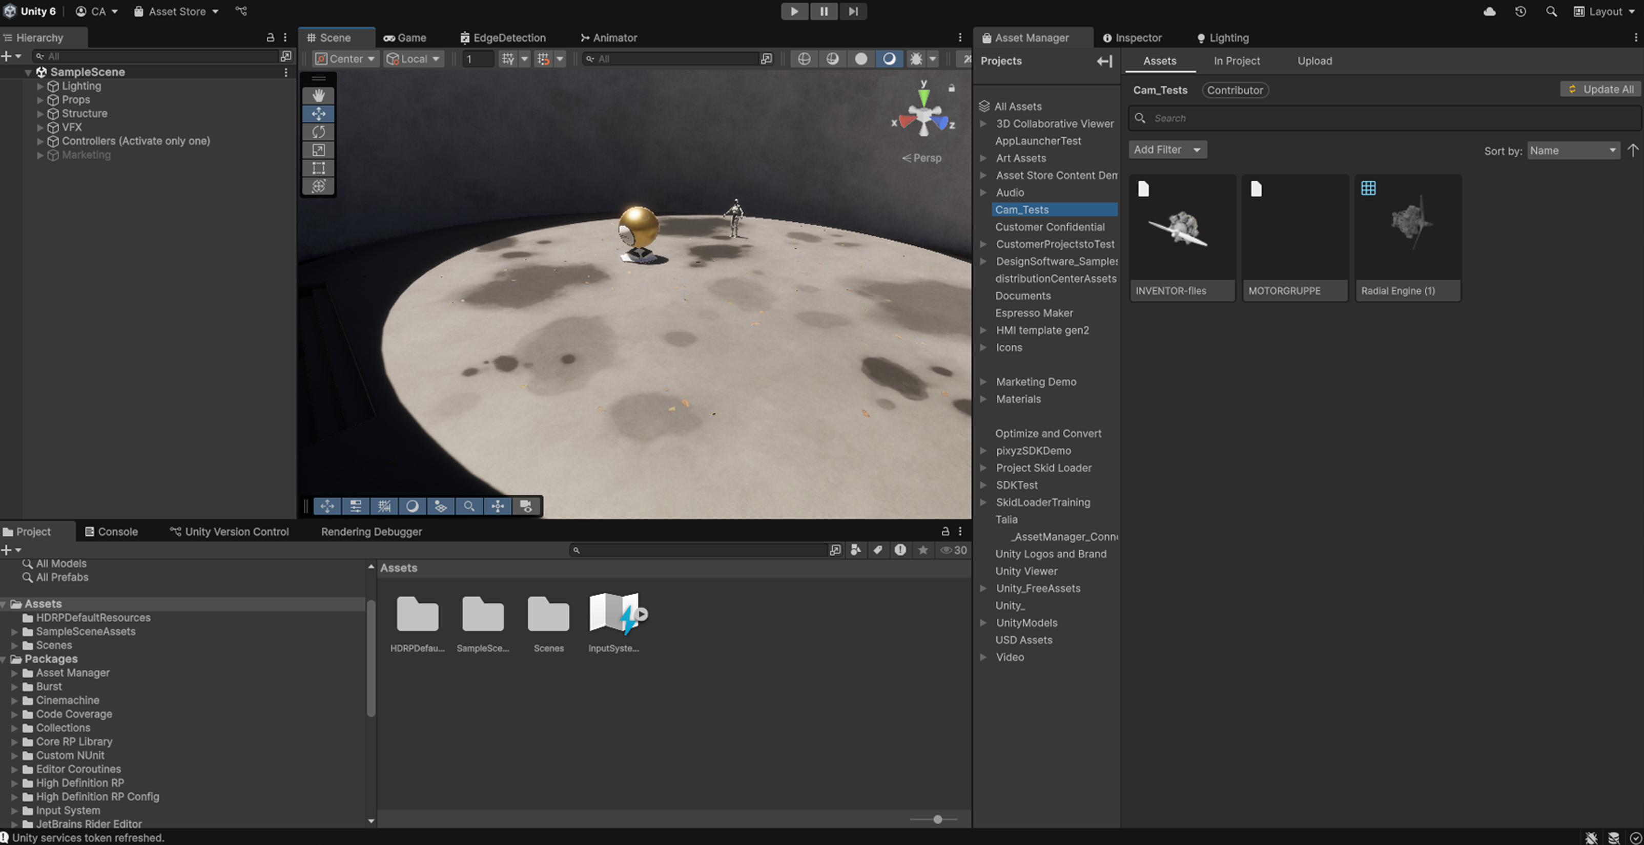Open the Console tab
Viewport: 1644px width, 845px height.
[x=112, y=531]
